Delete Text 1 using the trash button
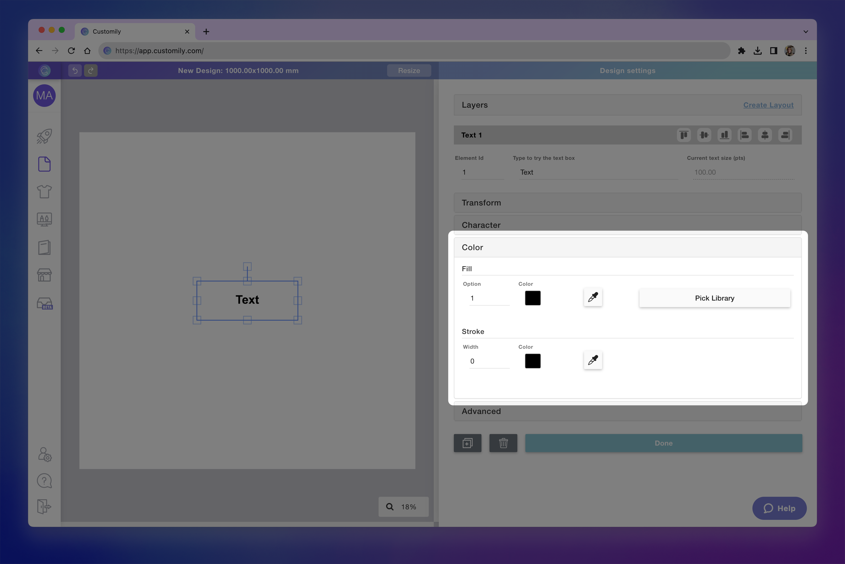The image size is (845, 564). point(503,443)
